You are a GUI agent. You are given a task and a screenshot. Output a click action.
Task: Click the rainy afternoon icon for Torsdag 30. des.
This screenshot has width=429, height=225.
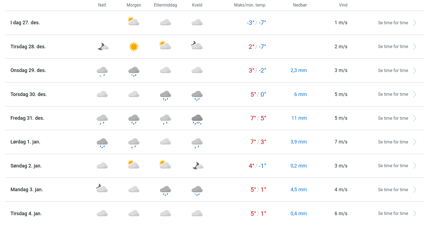[x=165, y=95]
